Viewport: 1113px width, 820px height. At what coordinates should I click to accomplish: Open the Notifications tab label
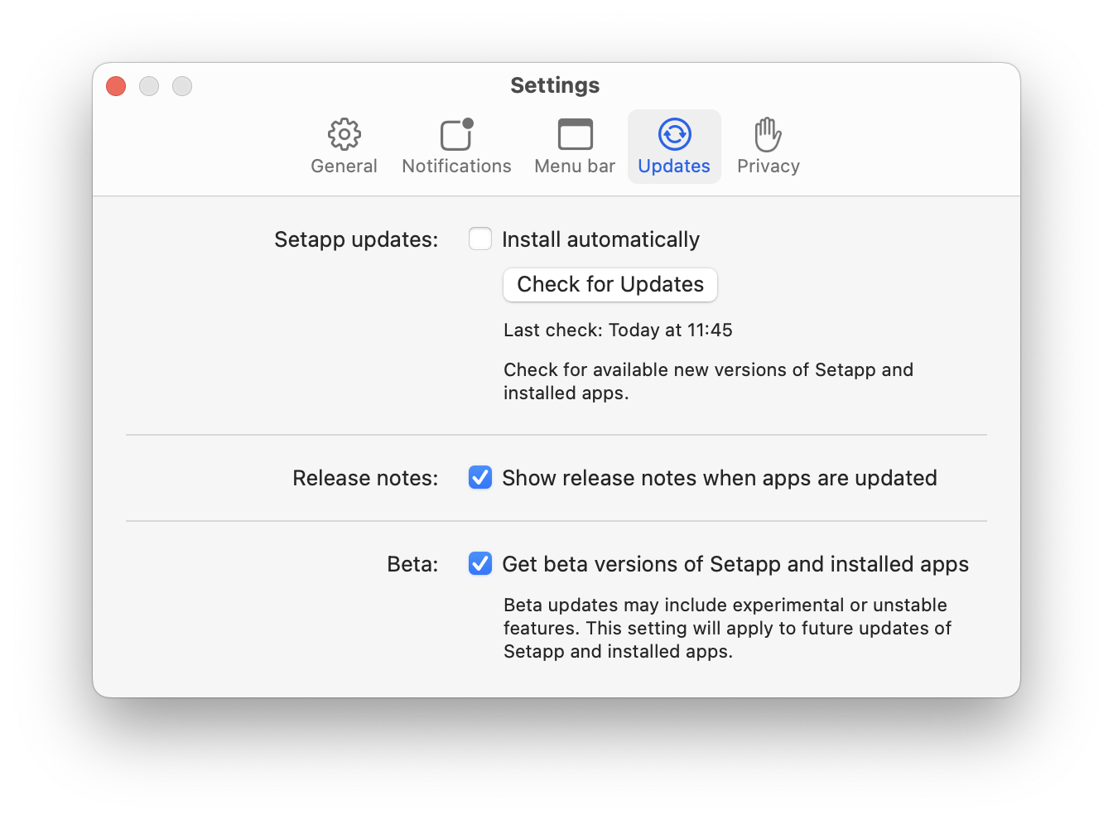pos(456,166)
